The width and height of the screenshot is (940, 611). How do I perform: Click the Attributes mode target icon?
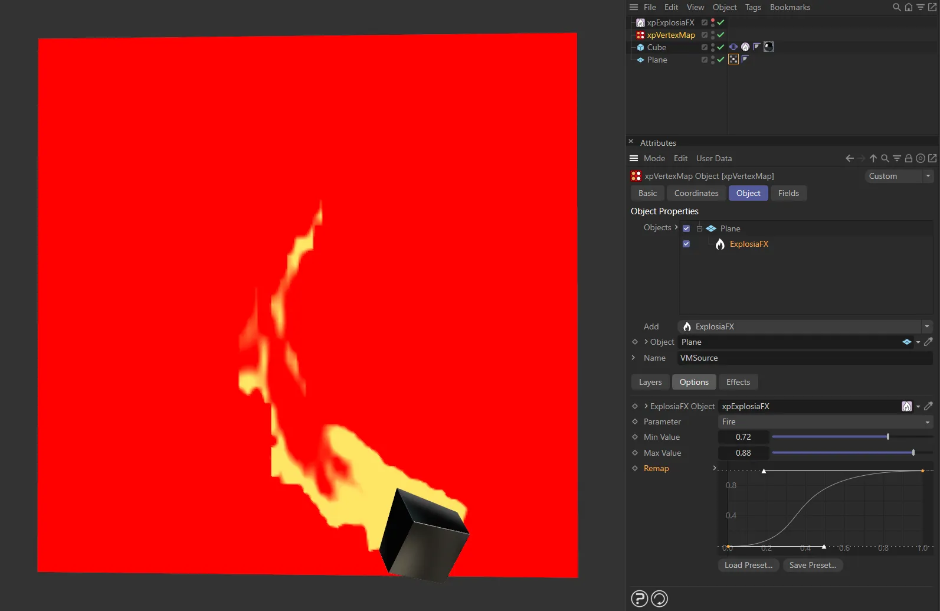(921, 158)
